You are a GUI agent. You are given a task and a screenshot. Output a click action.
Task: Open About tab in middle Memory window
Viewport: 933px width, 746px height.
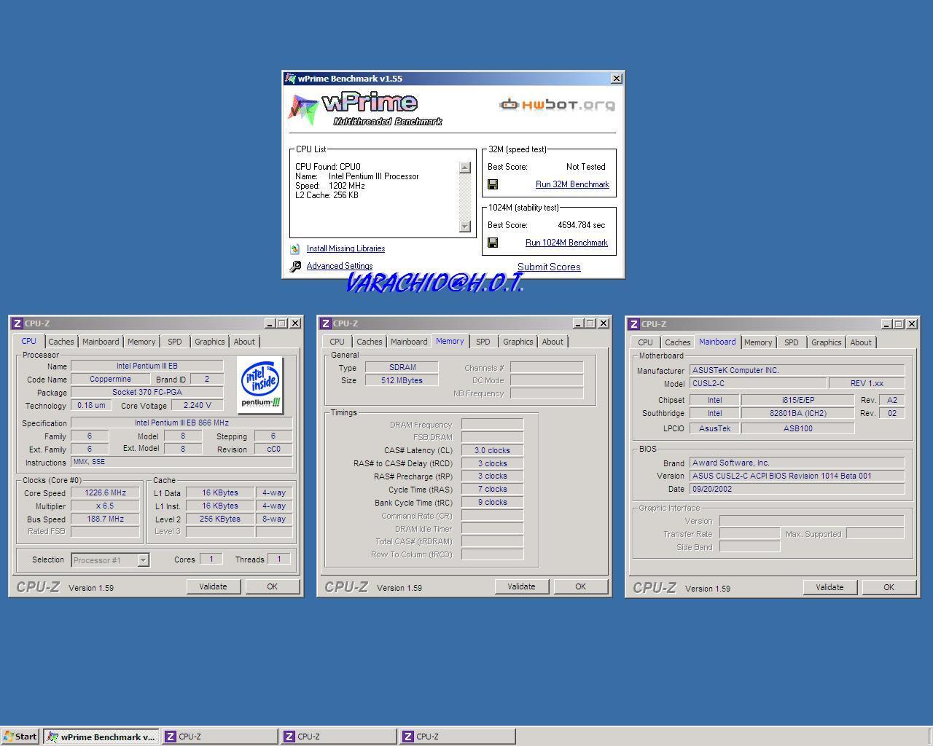pos(553,342)
